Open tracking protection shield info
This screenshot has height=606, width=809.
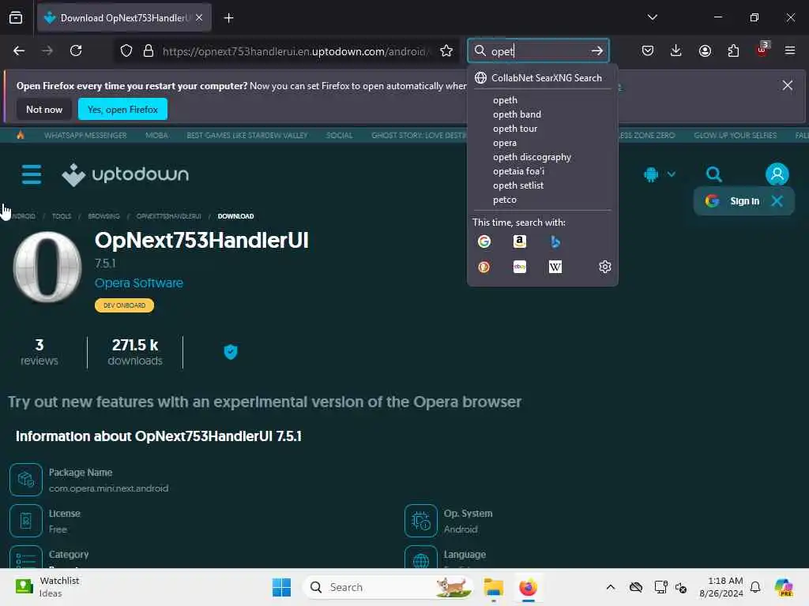126,50
